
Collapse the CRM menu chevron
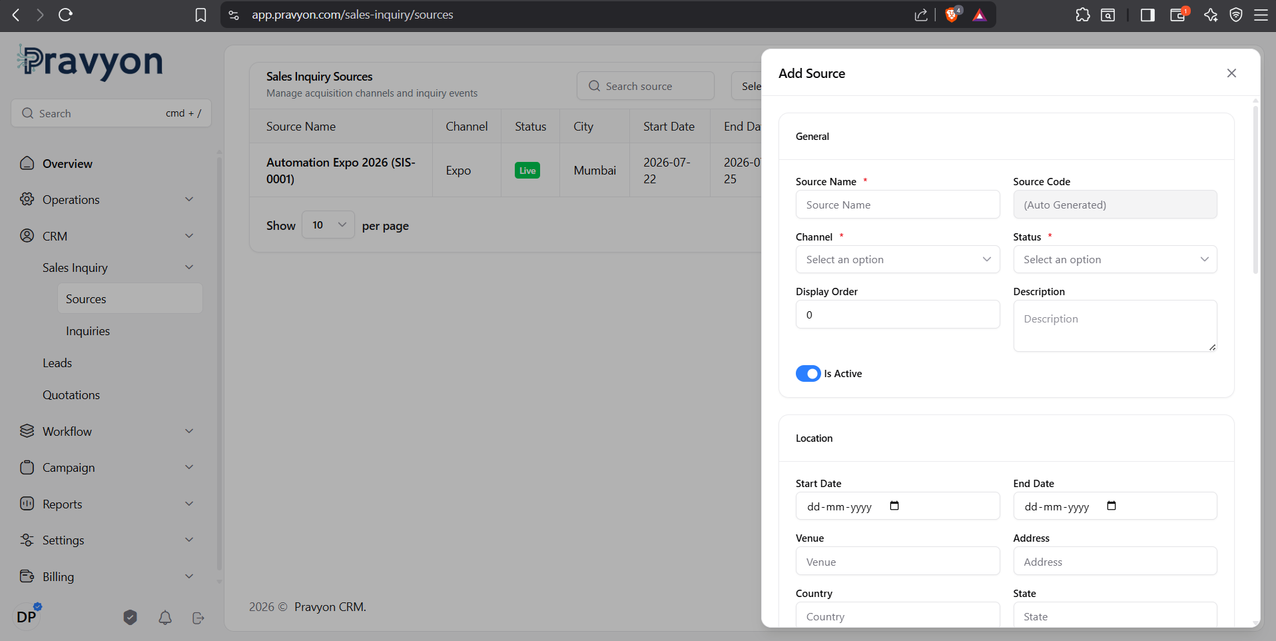click(189, 236)
